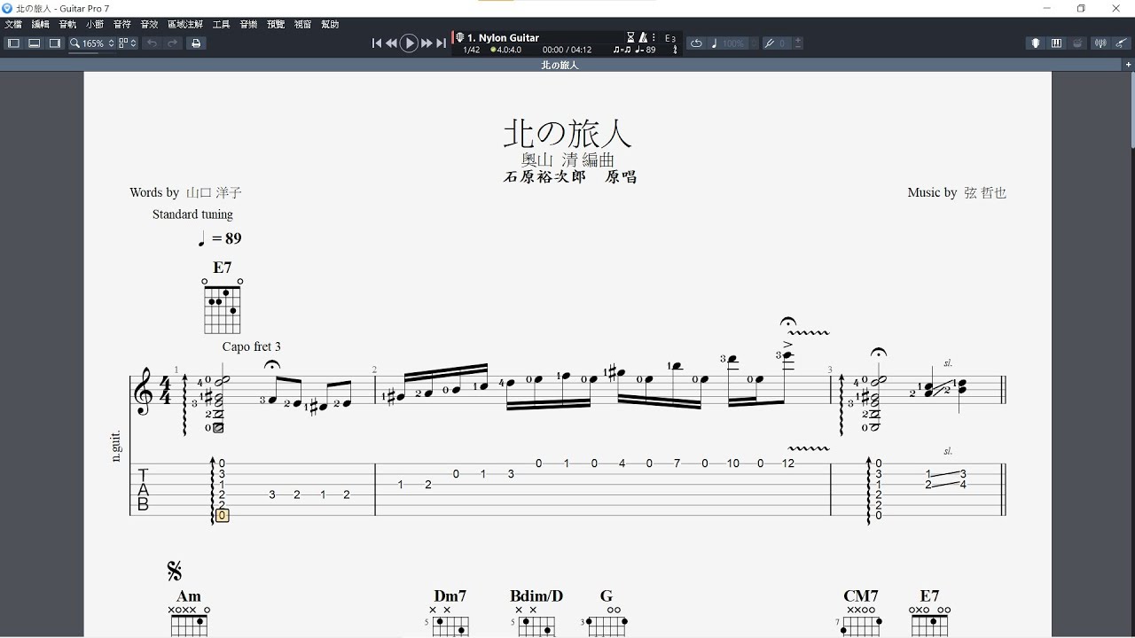This screenshot has height=638, width=1135.
Task: Jump to the first bar
Action: click(x=377, y=43)
